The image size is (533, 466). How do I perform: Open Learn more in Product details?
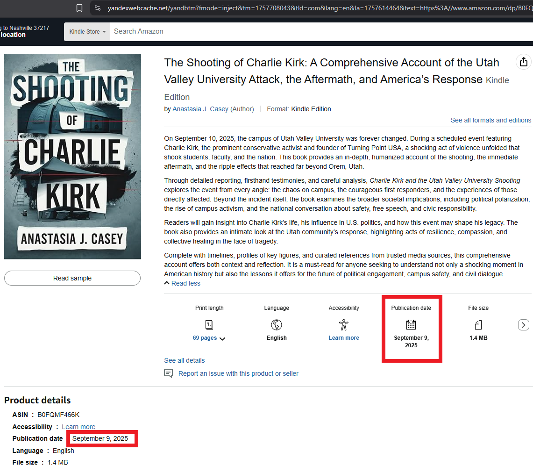pos(78,427)
